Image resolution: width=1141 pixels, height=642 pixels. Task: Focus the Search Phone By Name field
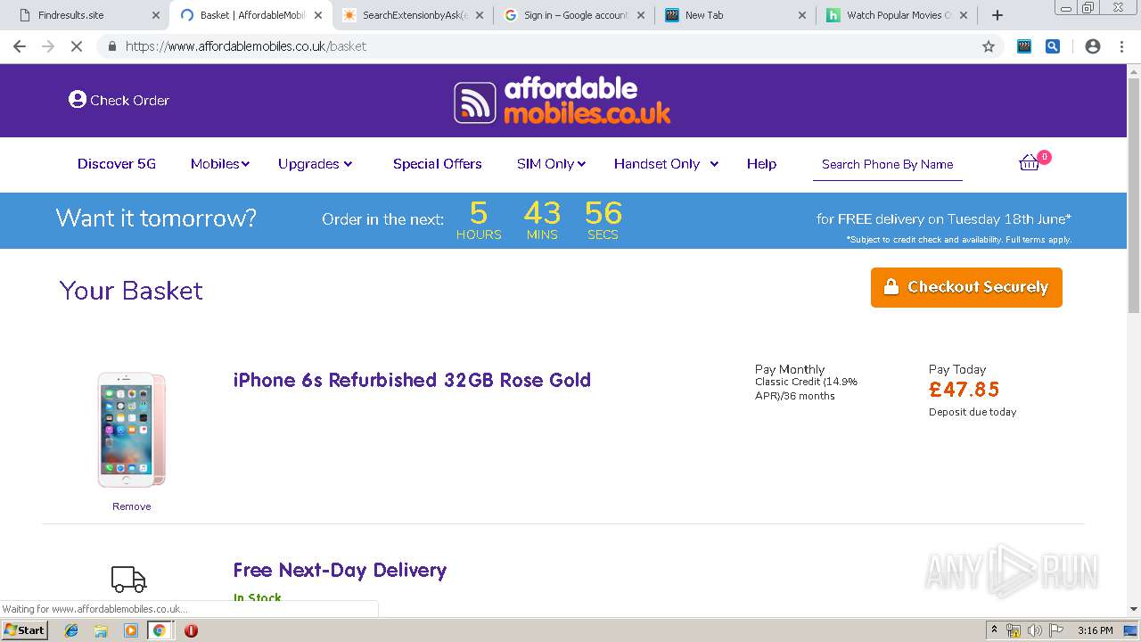tap(888, 165)
